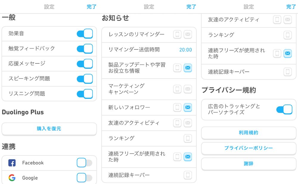Viewport: 298px width, 184px height.
Task: Open the プライバシーポリシー page
Action: point(249,148)
